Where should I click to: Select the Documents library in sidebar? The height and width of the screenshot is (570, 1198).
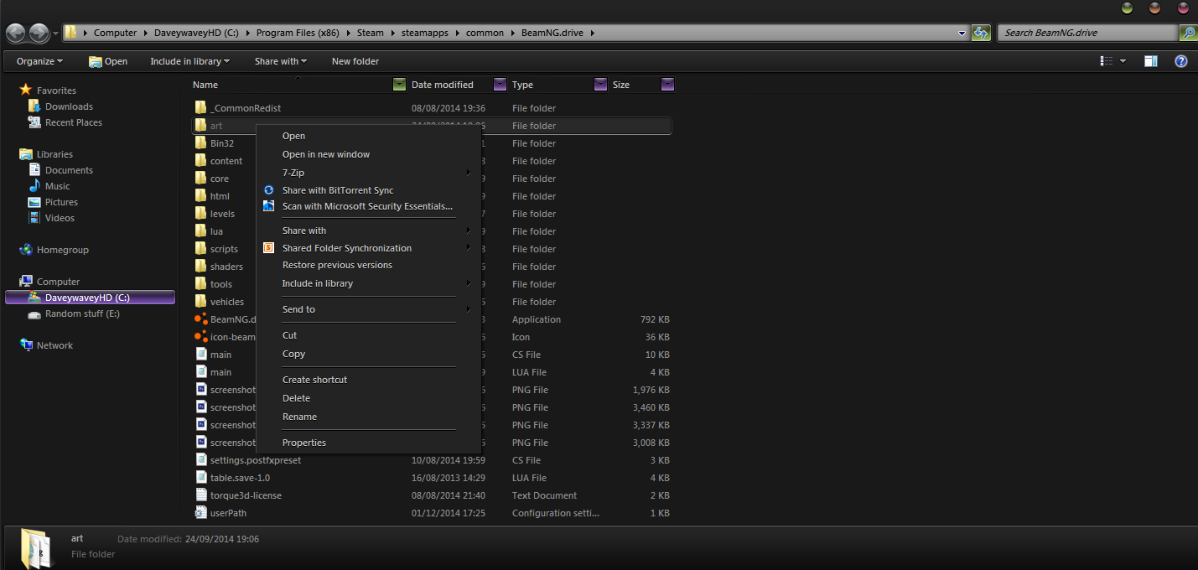point(69,170)
